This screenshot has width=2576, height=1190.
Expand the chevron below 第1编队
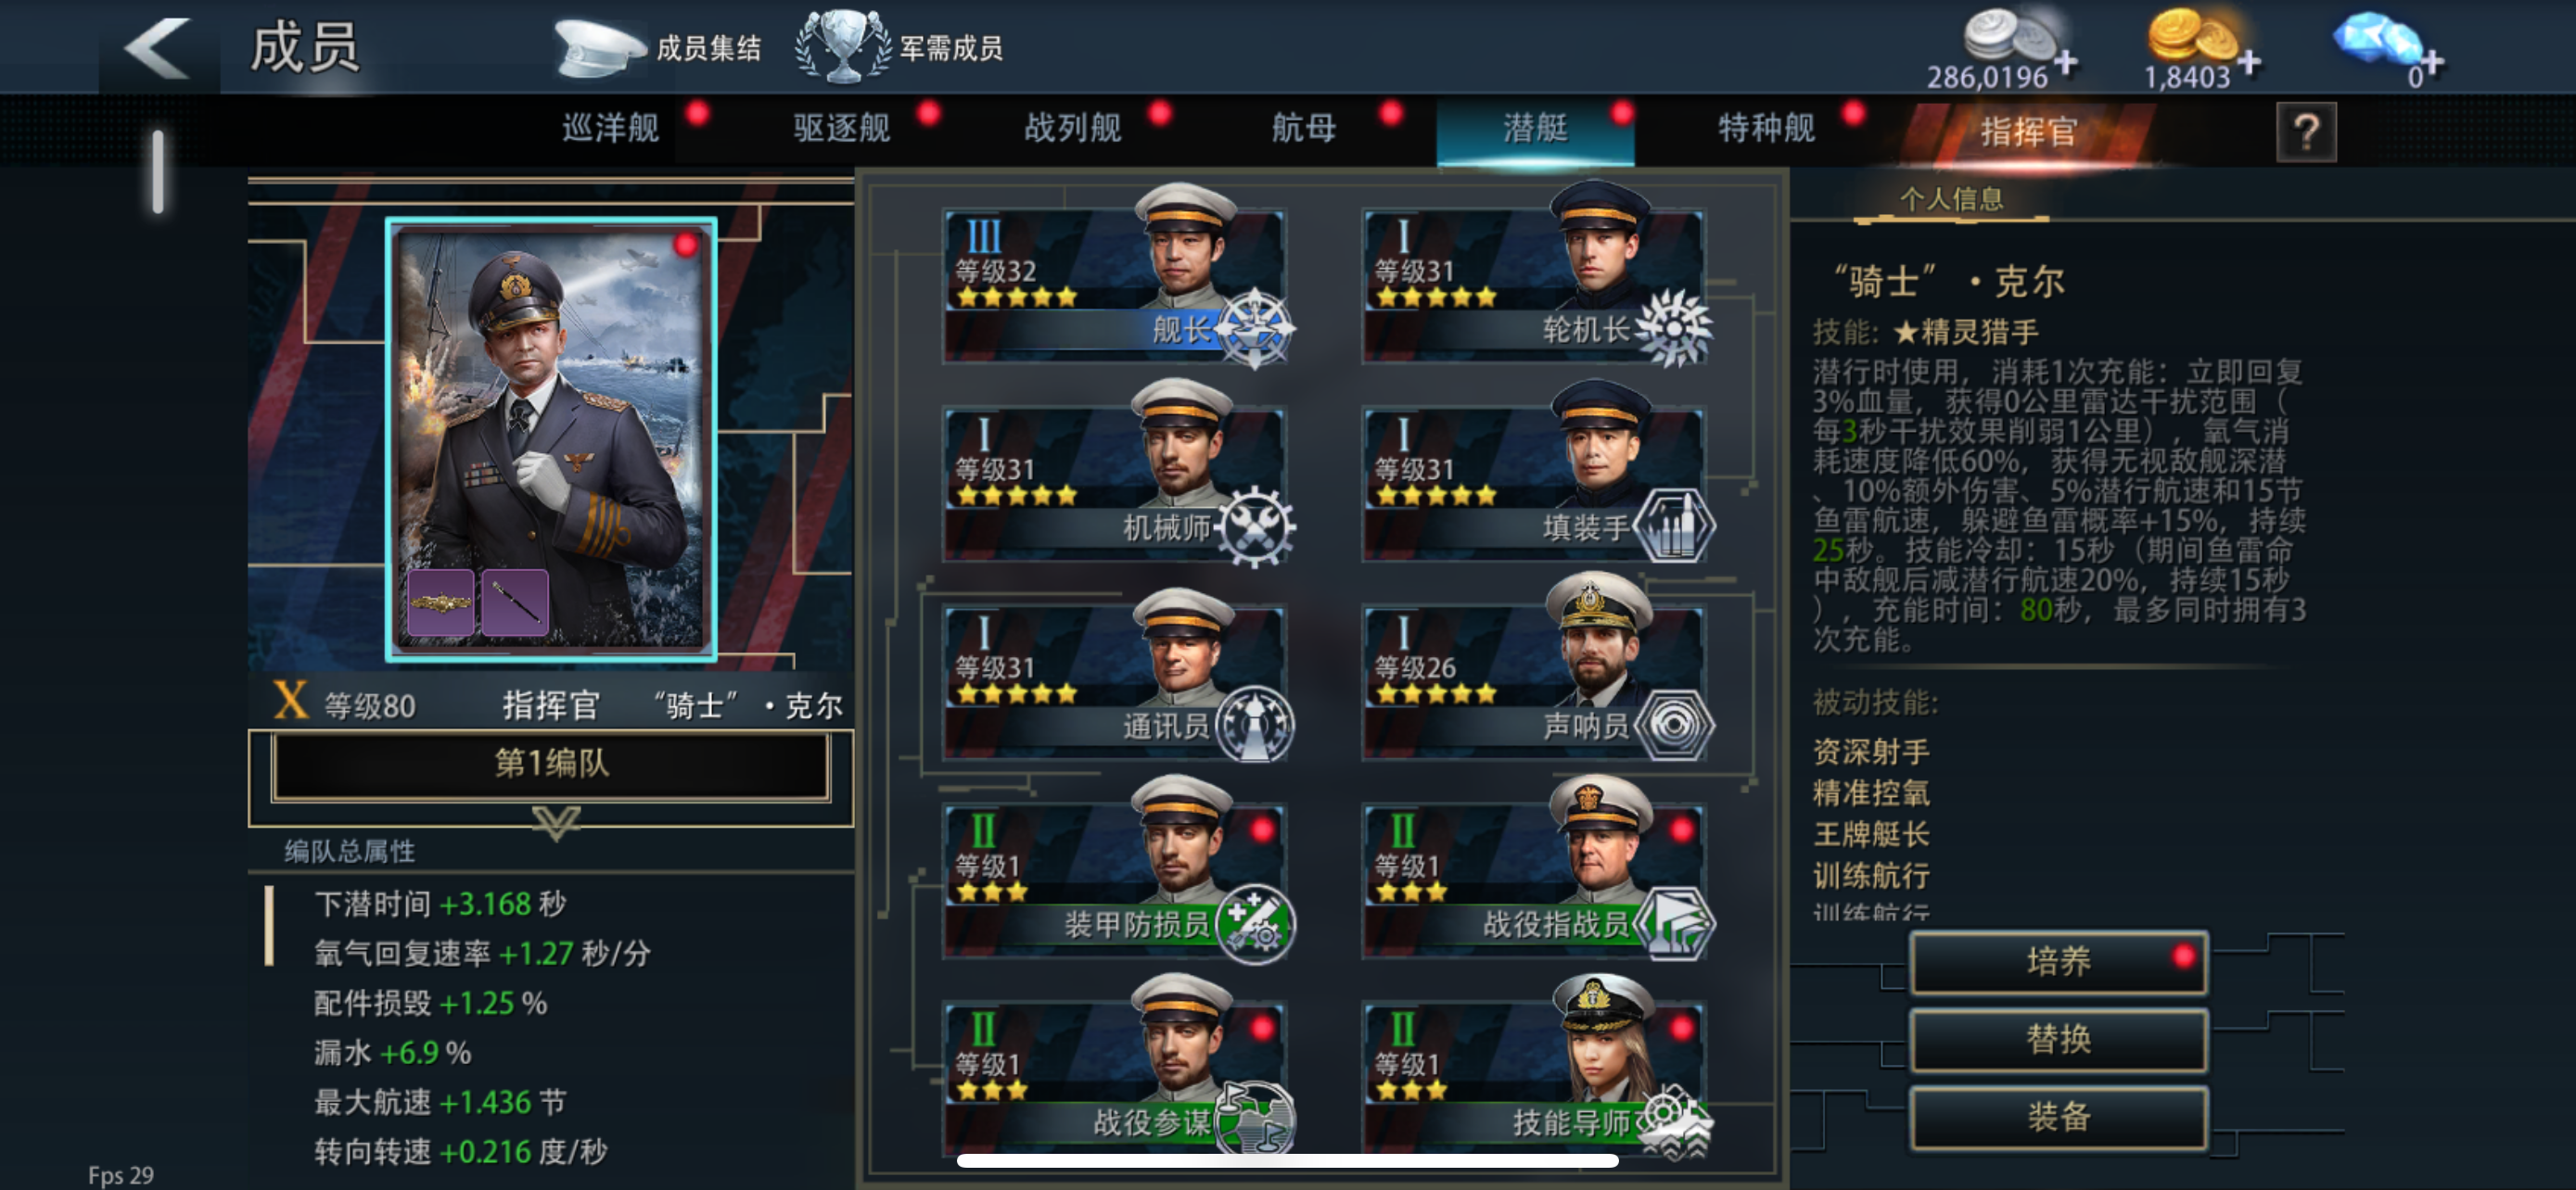coord(556,822)
